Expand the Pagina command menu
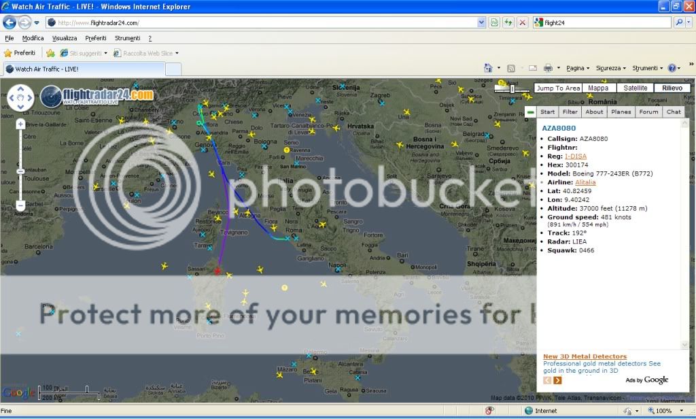 [578, 68]
